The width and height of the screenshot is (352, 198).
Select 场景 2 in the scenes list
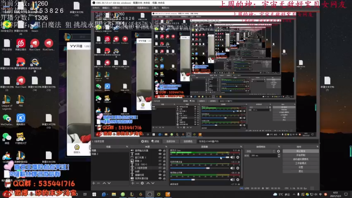coord(110,154)
